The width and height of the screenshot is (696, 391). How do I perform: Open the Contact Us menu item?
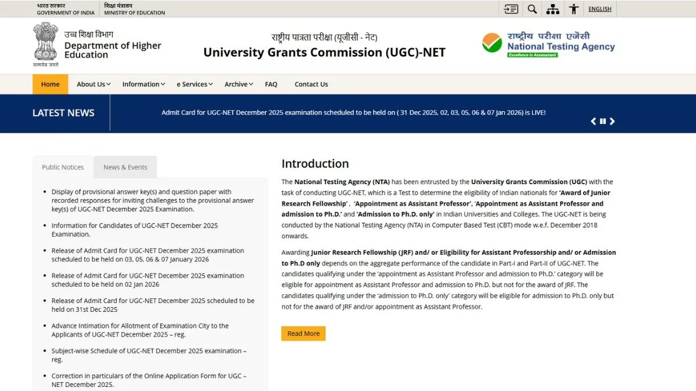(x=311, y=84)
